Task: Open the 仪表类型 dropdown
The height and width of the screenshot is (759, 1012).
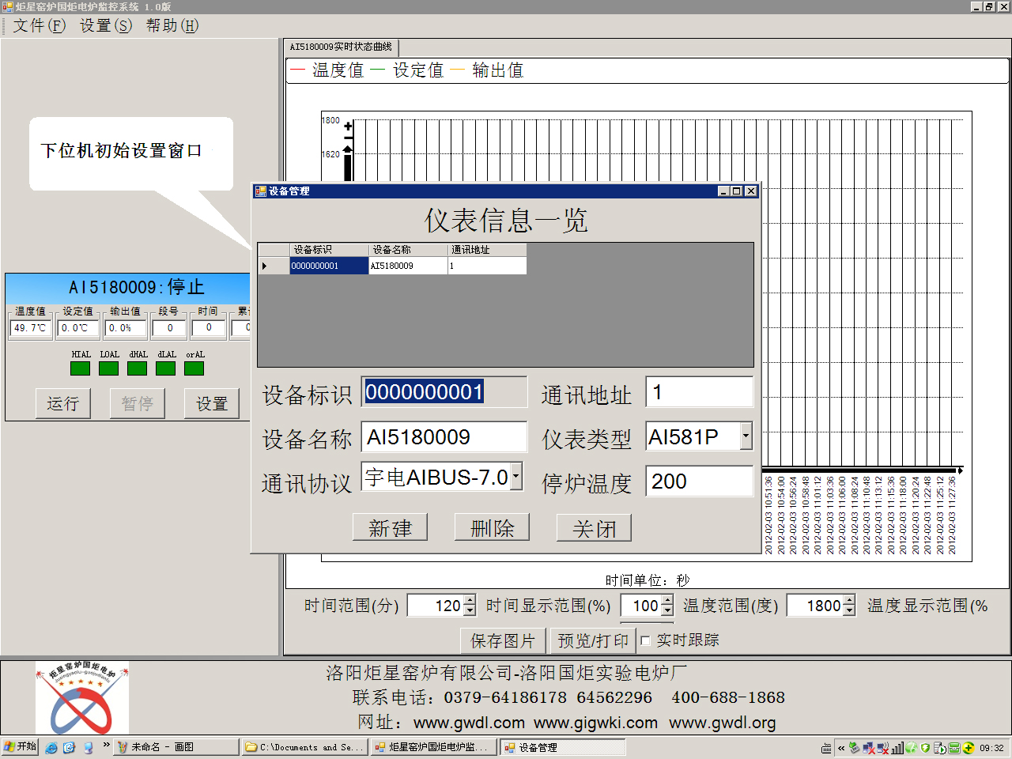Action: (746, 436)
